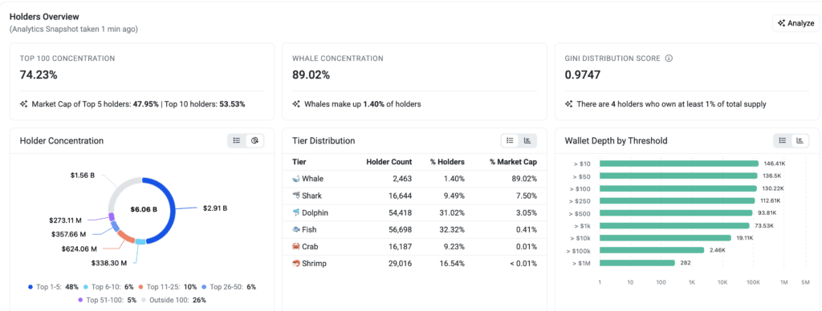This screenshot has height=311, width=822.
Task: Open Gini Distribution Score info icon
Action: 669,59
